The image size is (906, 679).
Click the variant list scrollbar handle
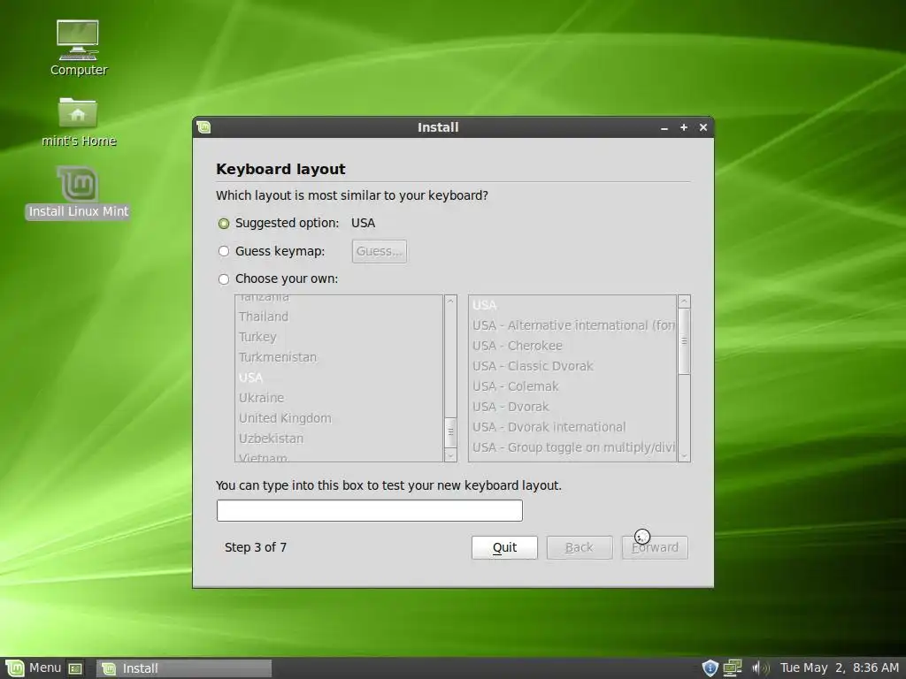(x=684, y=340)
